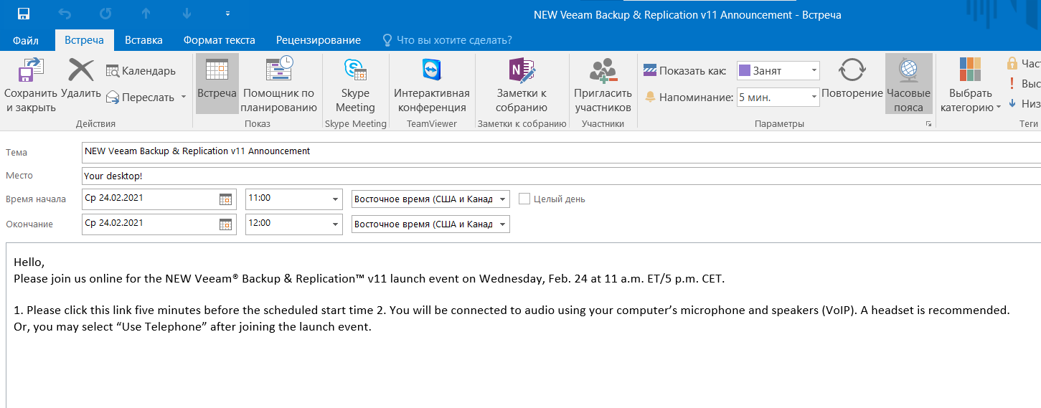This screenshot has height=408, width=1041.
Task: Click the Что вы хотите сделать search box
Action: [x=447, y=40]
